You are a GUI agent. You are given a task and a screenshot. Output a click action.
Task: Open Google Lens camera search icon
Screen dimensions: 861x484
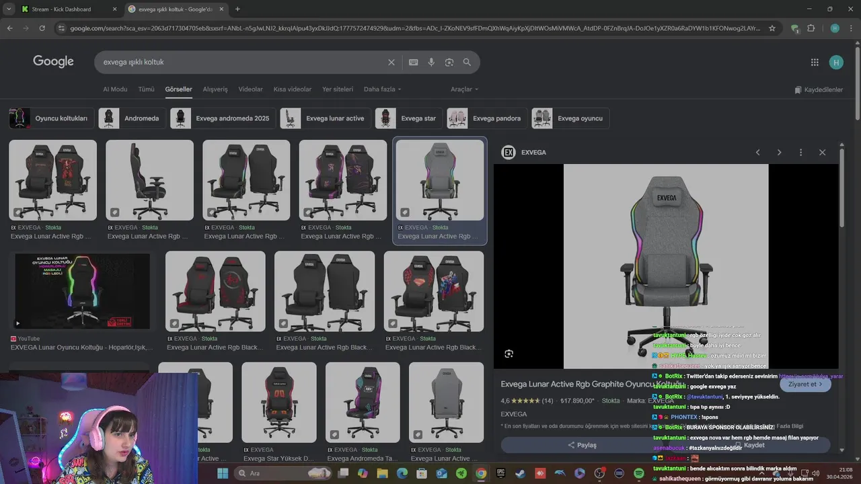click(x=449, y=62)
